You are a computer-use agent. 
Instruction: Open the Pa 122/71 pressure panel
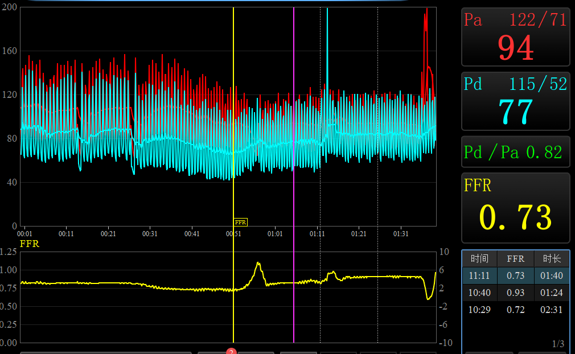coord(515,37)
